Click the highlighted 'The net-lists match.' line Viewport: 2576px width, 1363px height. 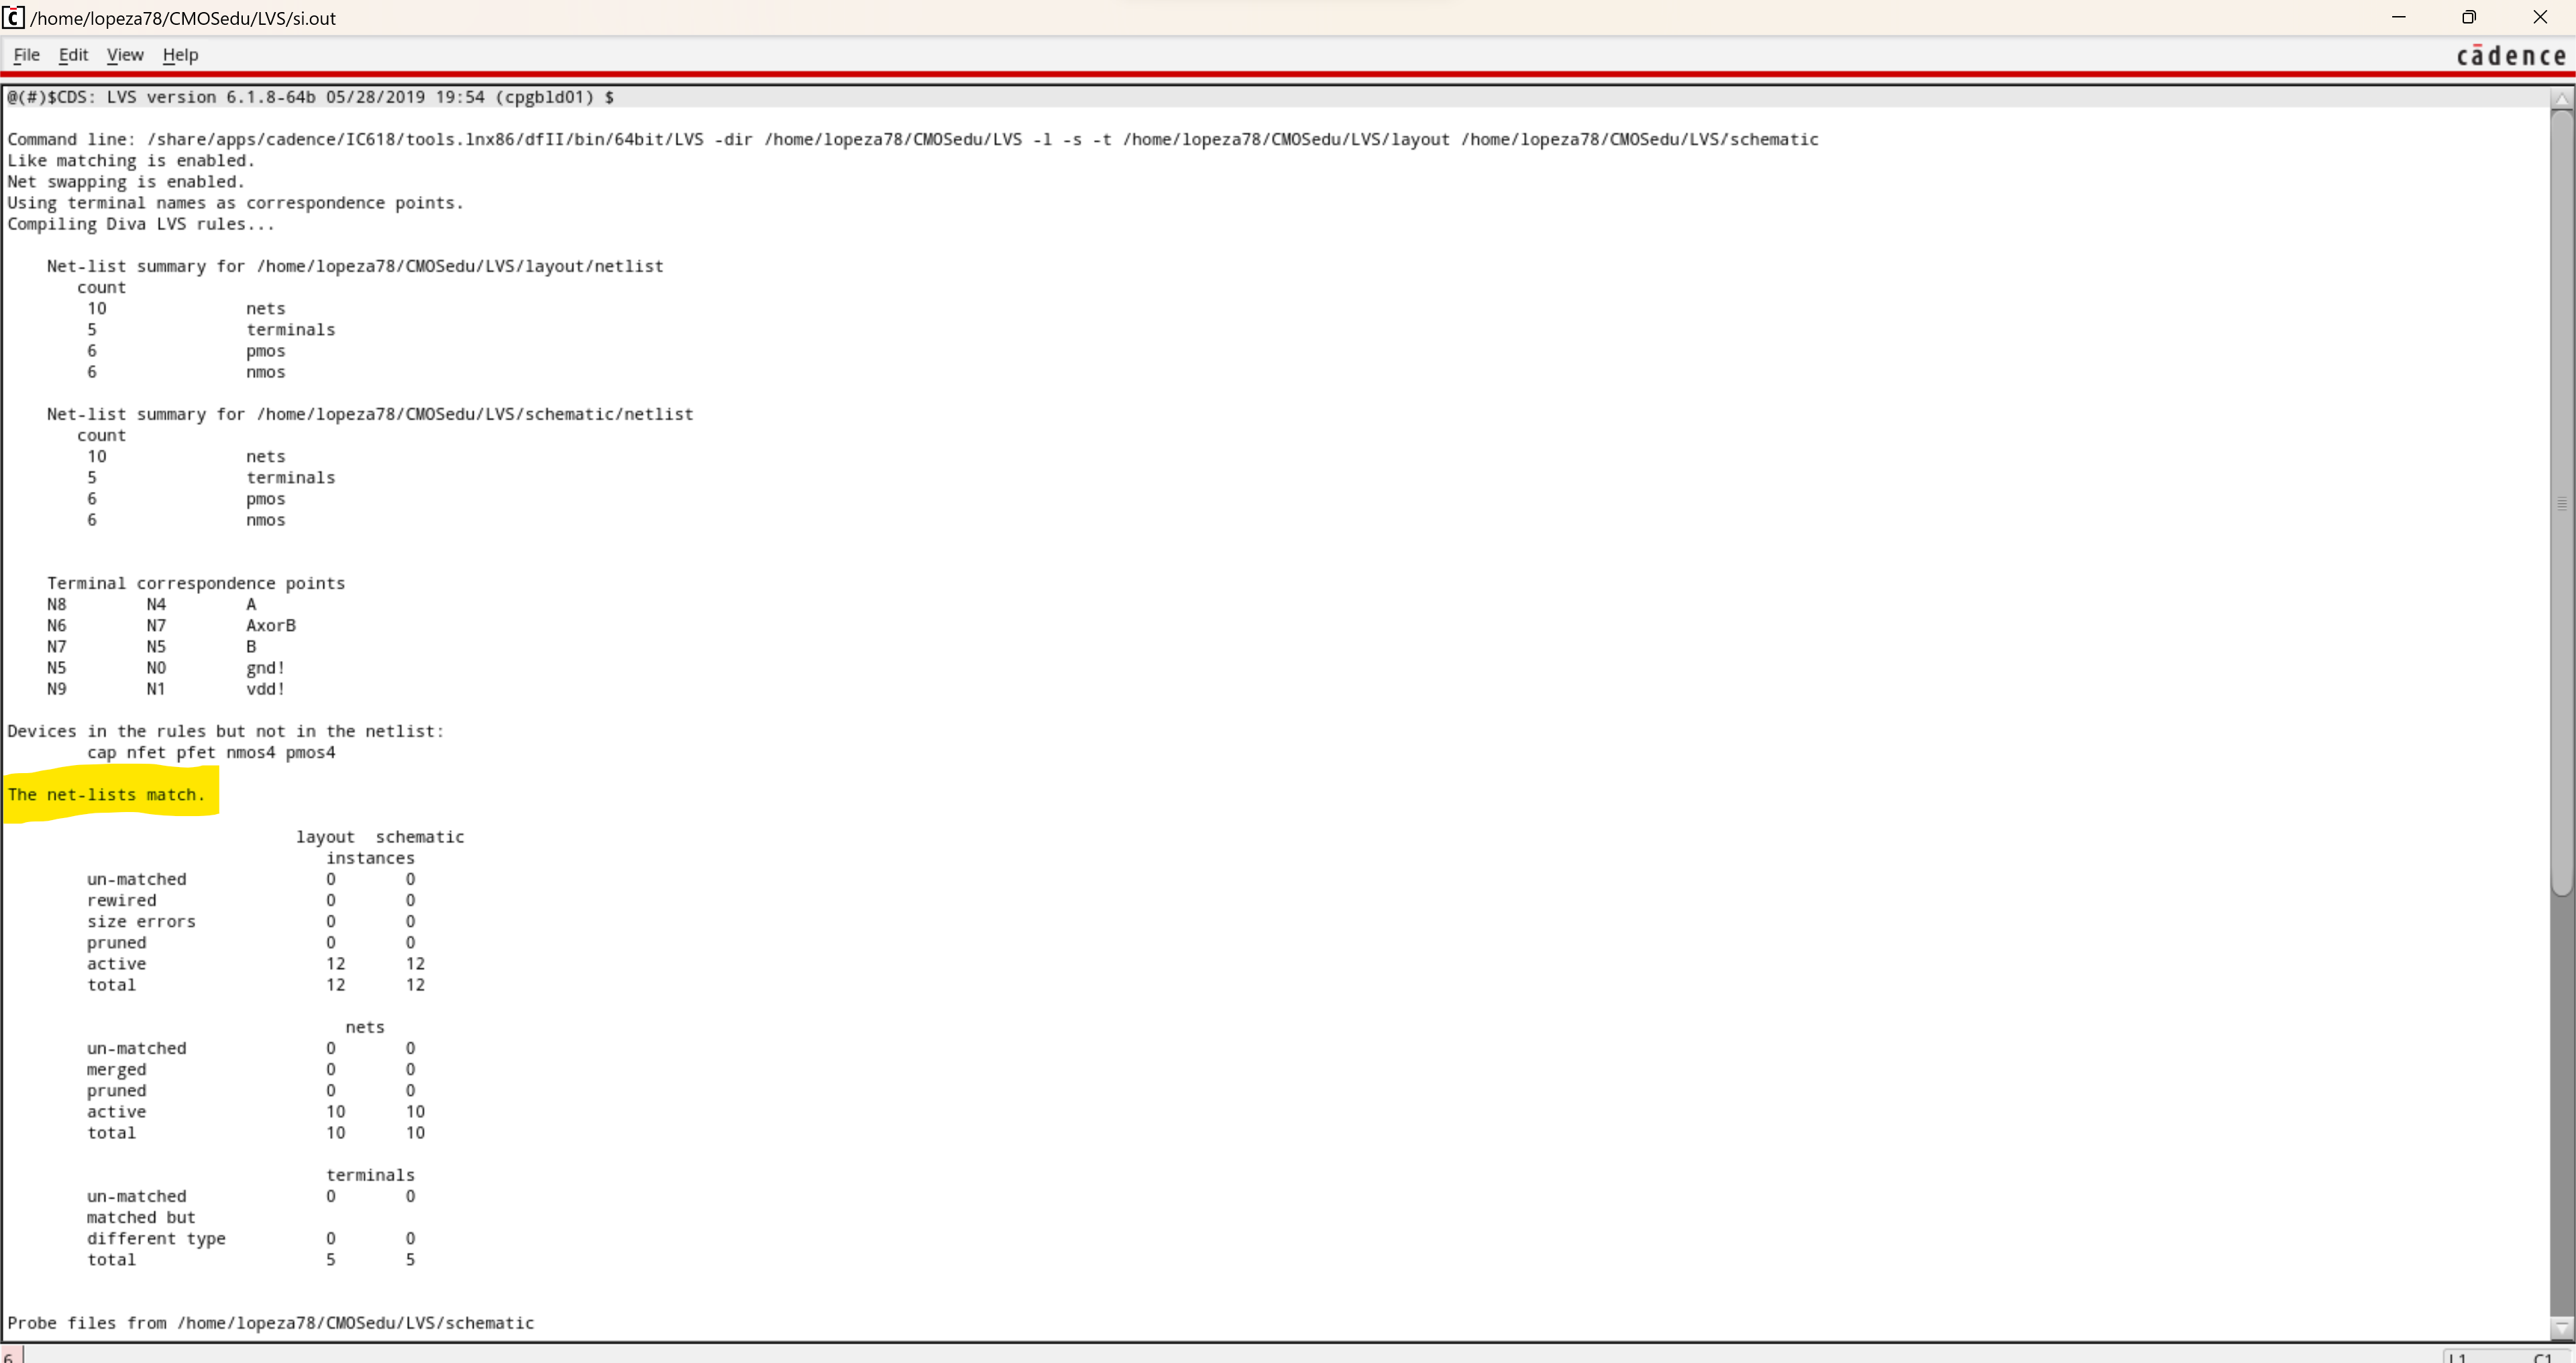(x=106, y=795)
